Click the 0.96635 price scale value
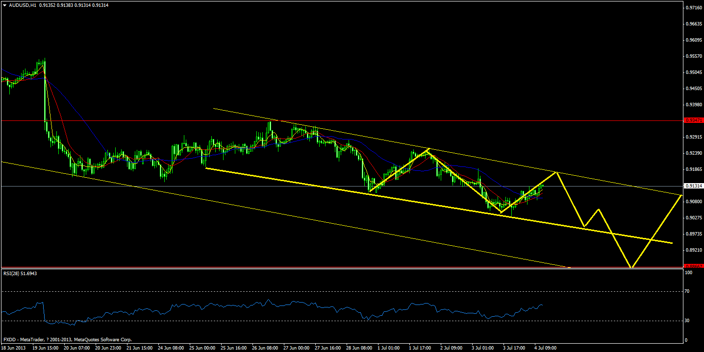 [694, 24]
